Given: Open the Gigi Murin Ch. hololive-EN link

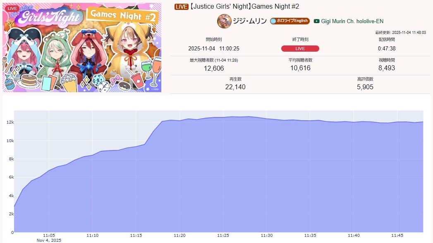Looking at the screenshot, I should [x=352, y=21].
